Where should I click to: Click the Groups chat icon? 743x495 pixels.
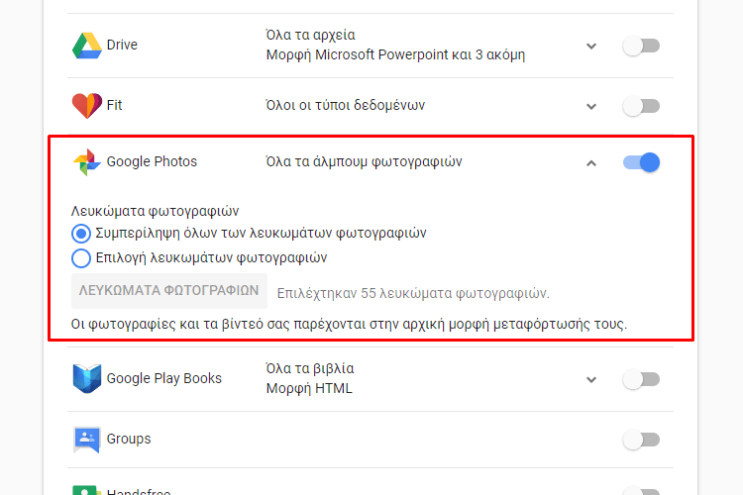87,440
